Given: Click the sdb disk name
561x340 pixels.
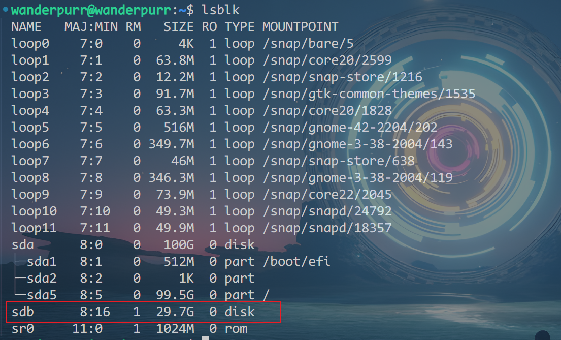Looking at the screenshot, I should tap(23, 312).
